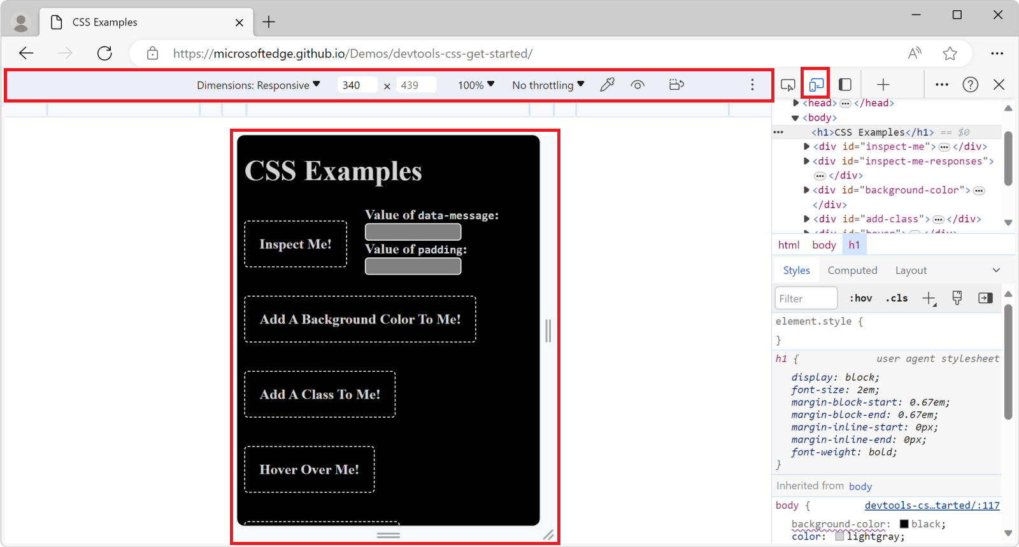Reload the page with refresh icon
1019x547 pixels.
(104, 53)
